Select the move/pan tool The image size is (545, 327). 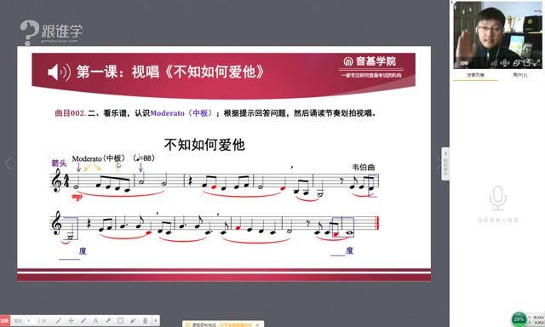[x=71, y=320]
